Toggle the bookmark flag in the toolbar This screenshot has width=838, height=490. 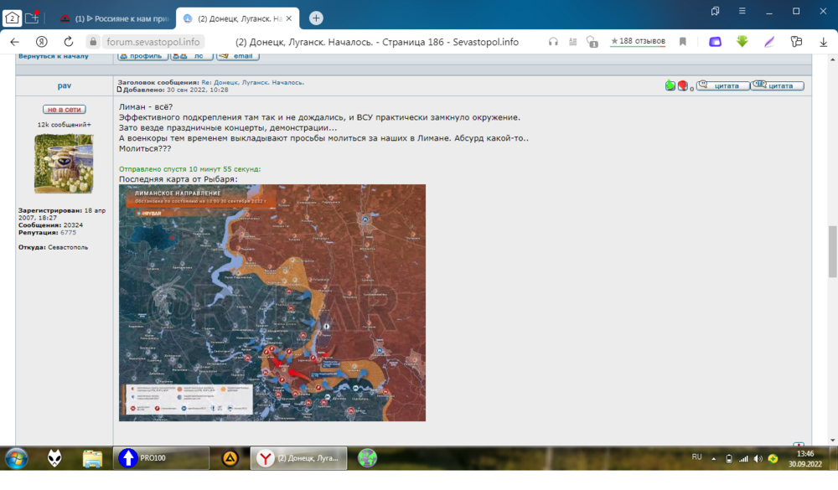682,40
